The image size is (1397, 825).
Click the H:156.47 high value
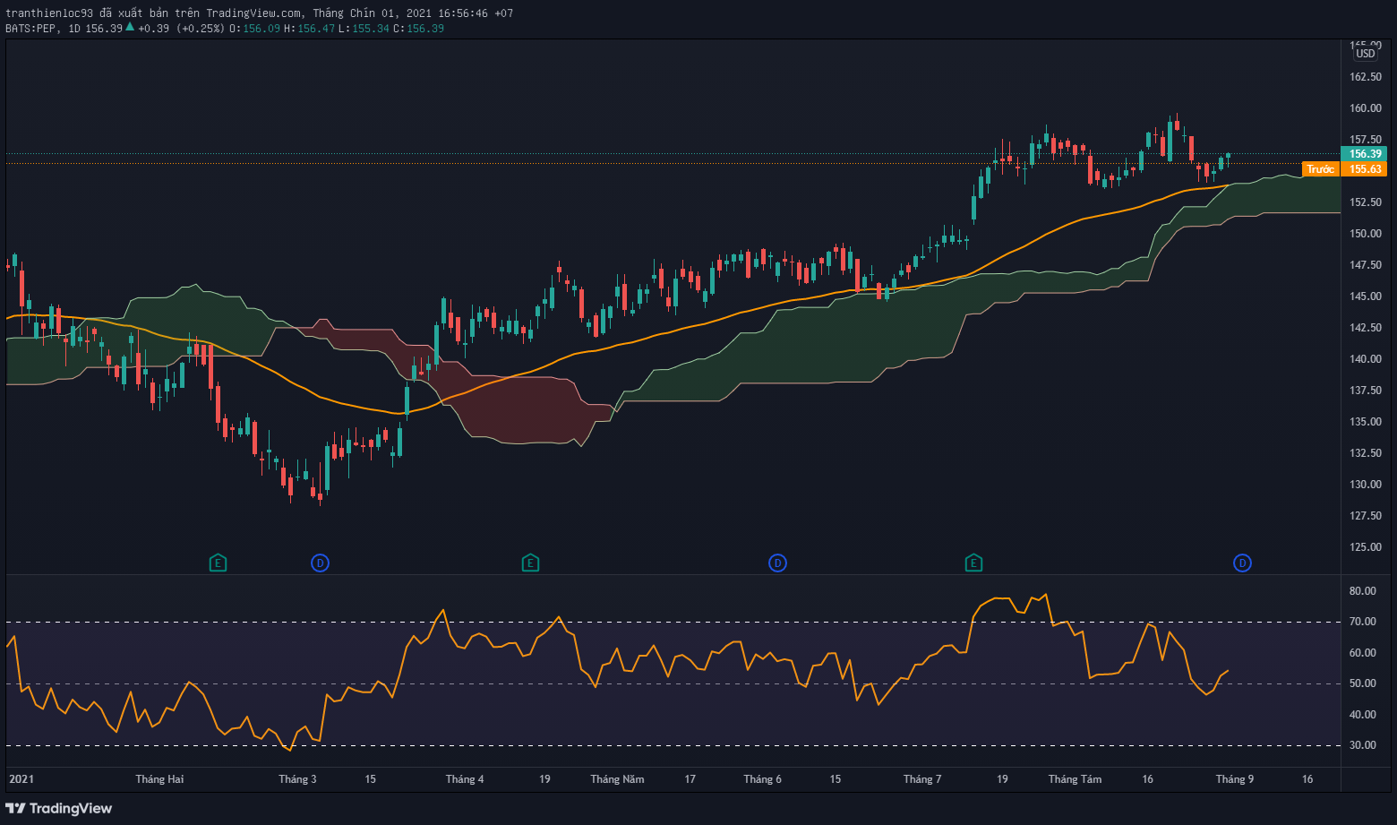[309, 29]
